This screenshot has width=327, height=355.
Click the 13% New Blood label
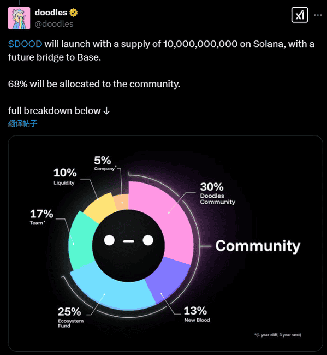[x=197, y=314]
